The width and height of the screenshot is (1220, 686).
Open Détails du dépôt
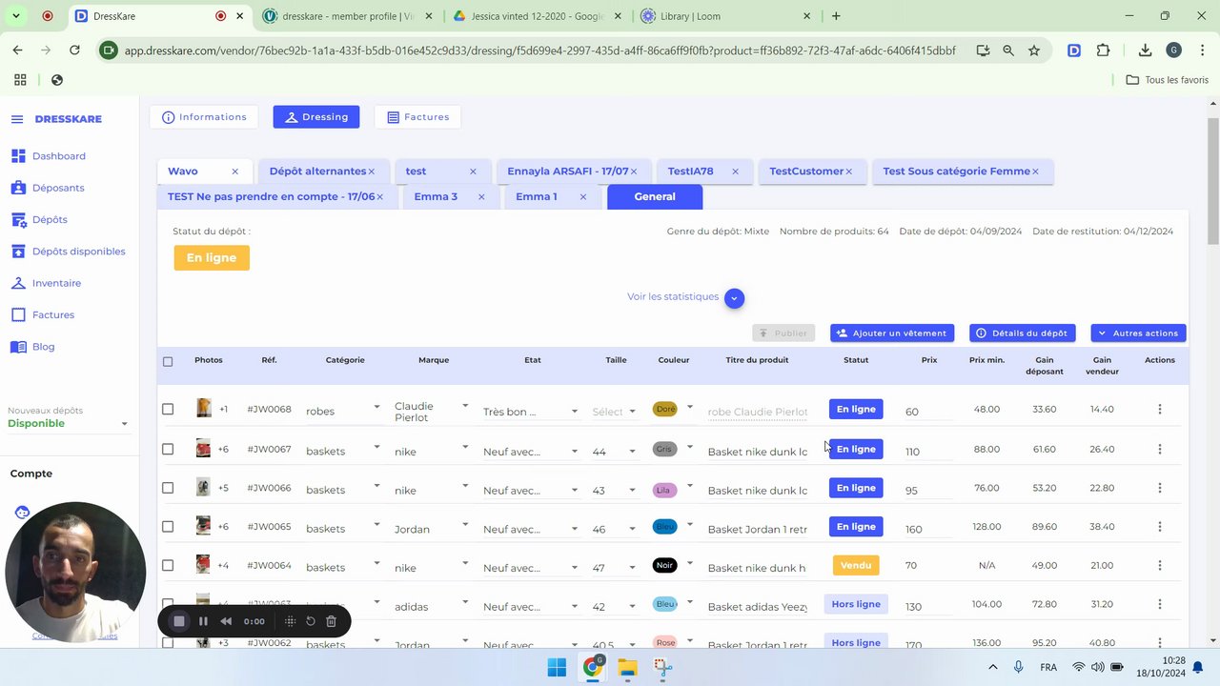tap(1023, 333)
